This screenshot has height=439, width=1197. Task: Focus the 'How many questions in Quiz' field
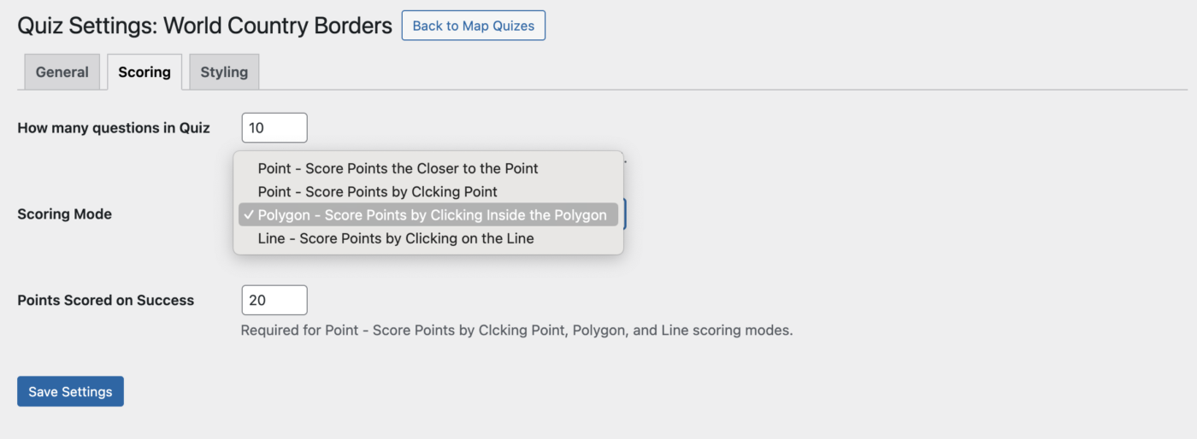[x=274, y=128]
